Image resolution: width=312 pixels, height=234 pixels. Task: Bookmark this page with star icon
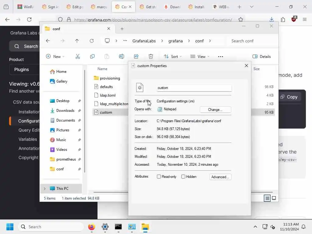[241, 19]
